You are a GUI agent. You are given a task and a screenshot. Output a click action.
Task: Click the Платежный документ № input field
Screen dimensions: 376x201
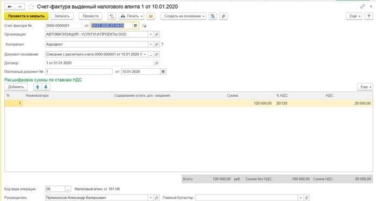coord(78,71)
